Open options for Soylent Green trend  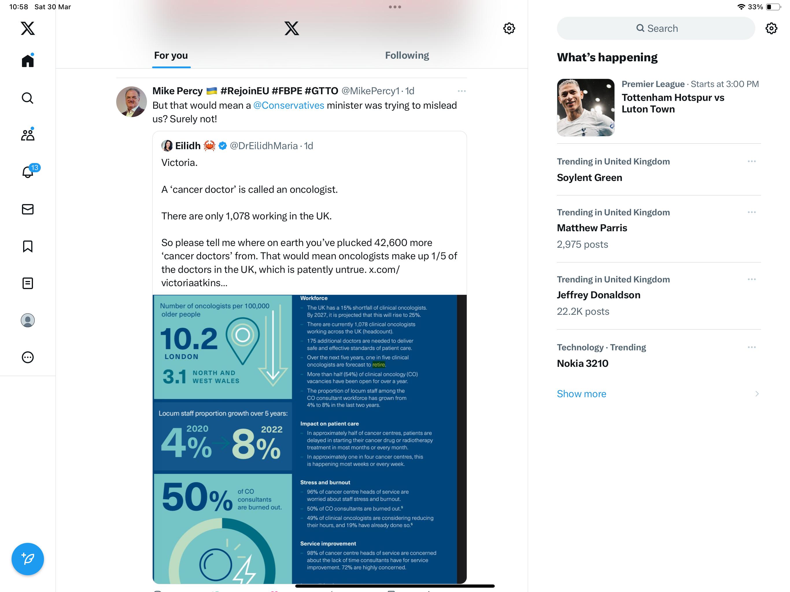pos(752,161)
